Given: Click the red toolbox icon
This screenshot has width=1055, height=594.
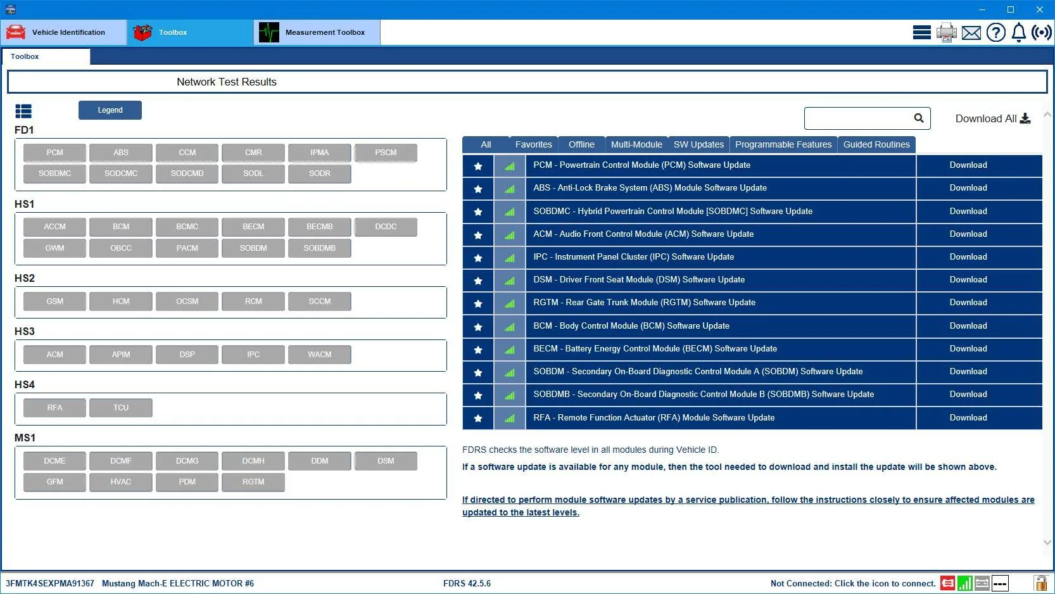Looking at the screenshot, I should tap(142, 32).
